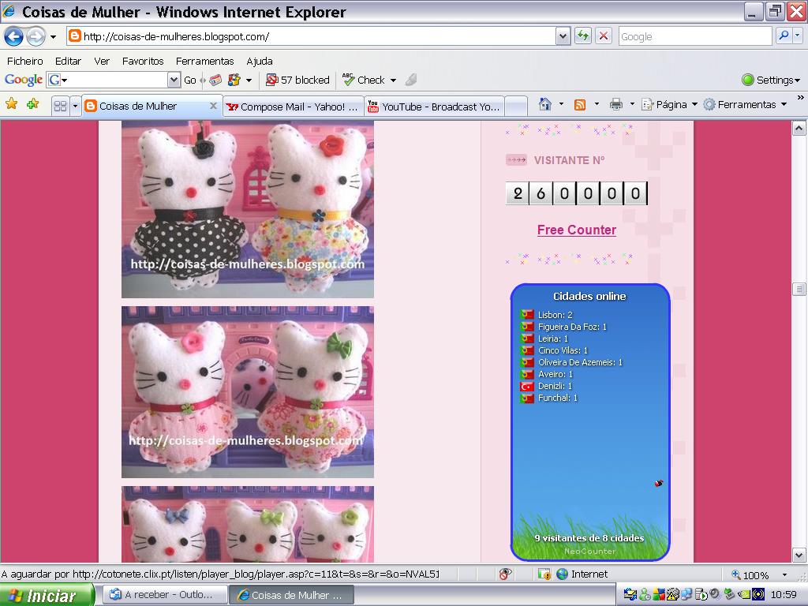Switch to YouTube - Broadcast Yourself tab
This screenshot has width=808, height=606.
click(433, 107)
